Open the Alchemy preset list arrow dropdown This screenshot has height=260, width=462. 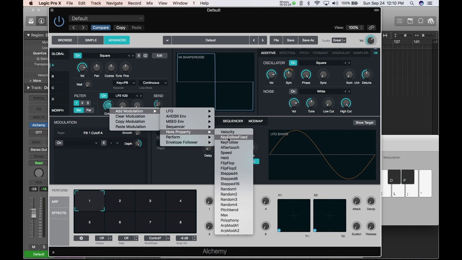tap(167, 40)
